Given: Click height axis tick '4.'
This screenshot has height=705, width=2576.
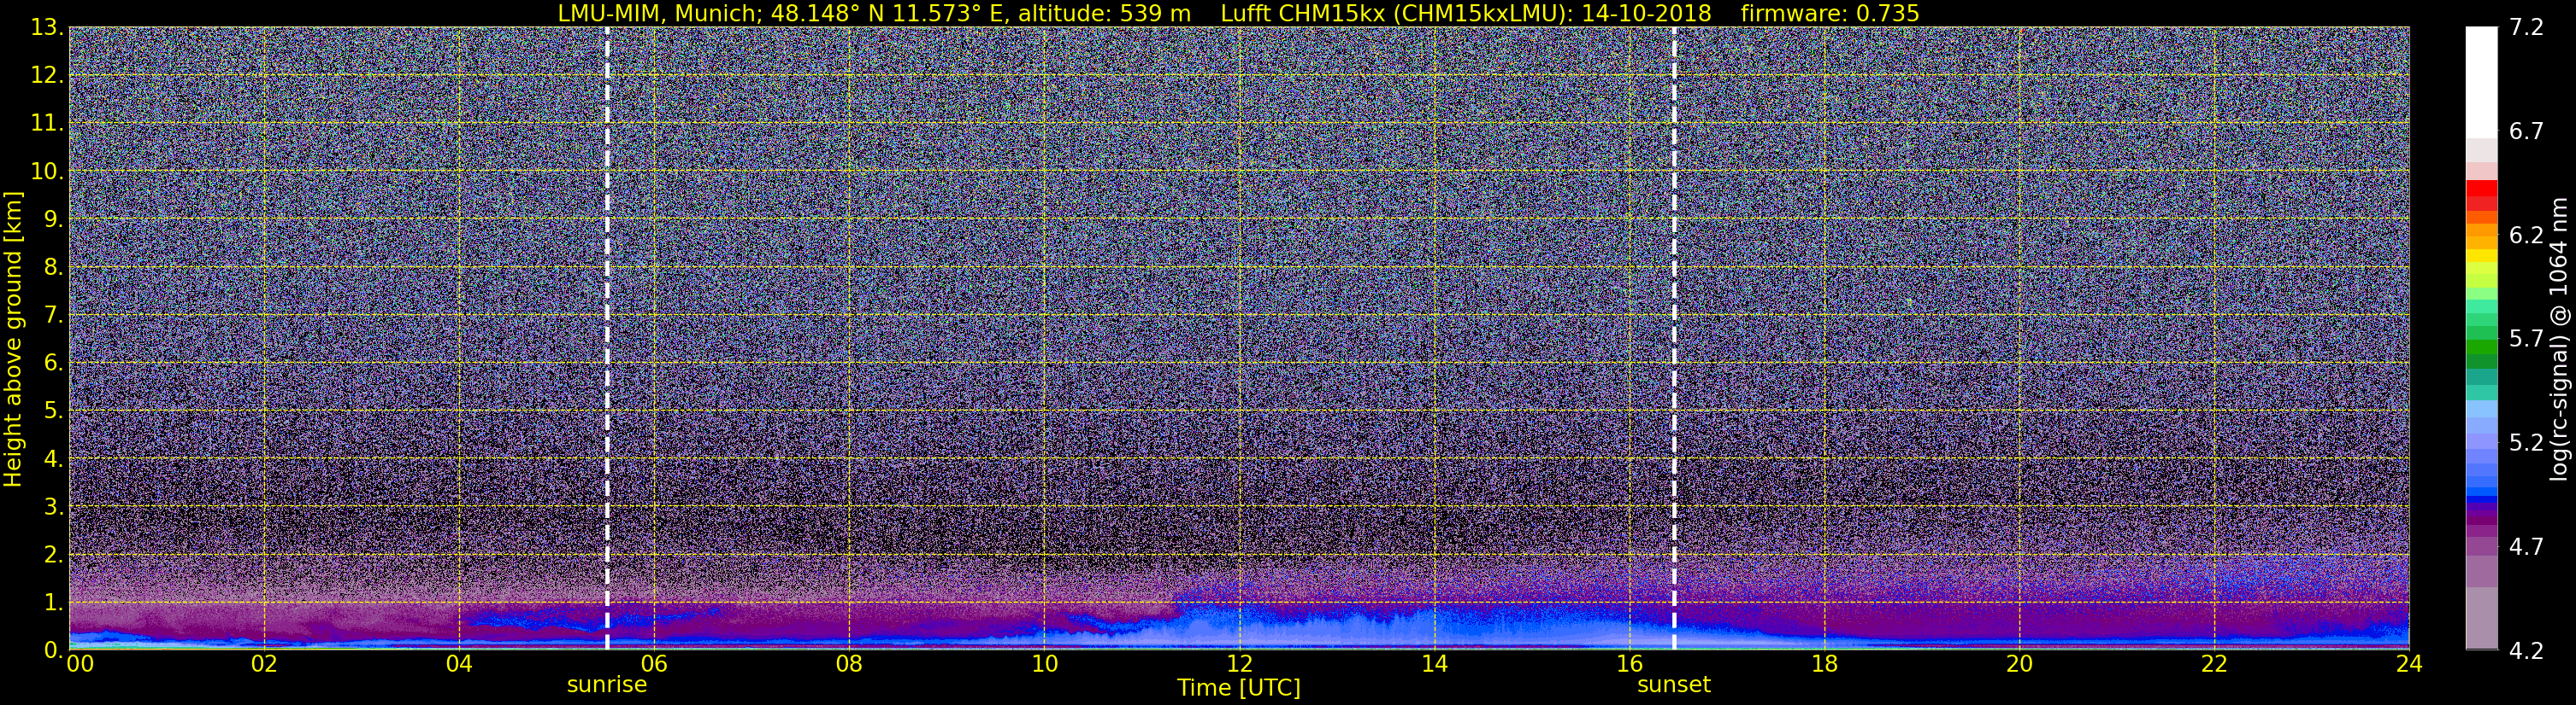Looking at the screenshot, I should (x=53, y=458).
